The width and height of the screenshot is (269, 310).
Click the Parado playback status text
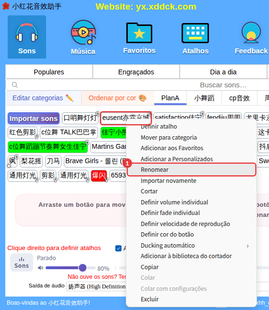pos(47,258)
